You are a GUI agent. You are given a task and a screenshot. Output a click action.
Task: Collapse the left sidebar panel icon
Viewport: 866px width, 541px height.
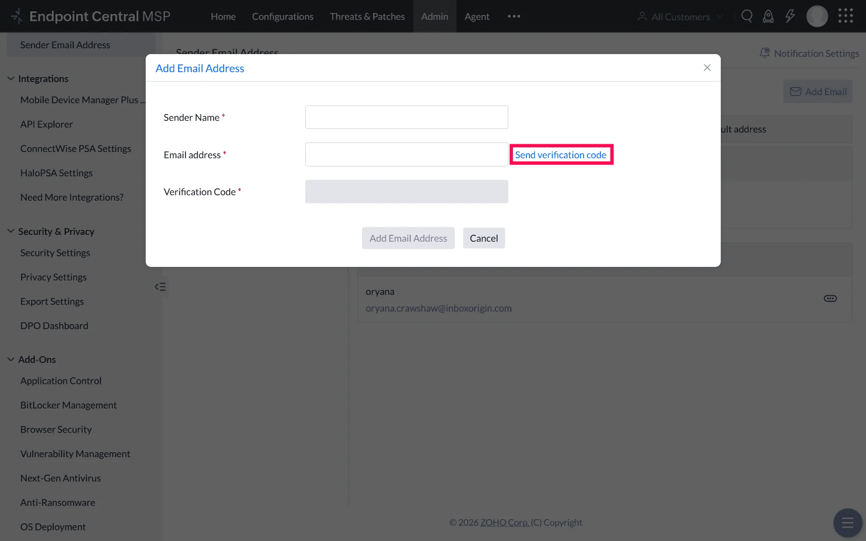[x=160, y=287]
